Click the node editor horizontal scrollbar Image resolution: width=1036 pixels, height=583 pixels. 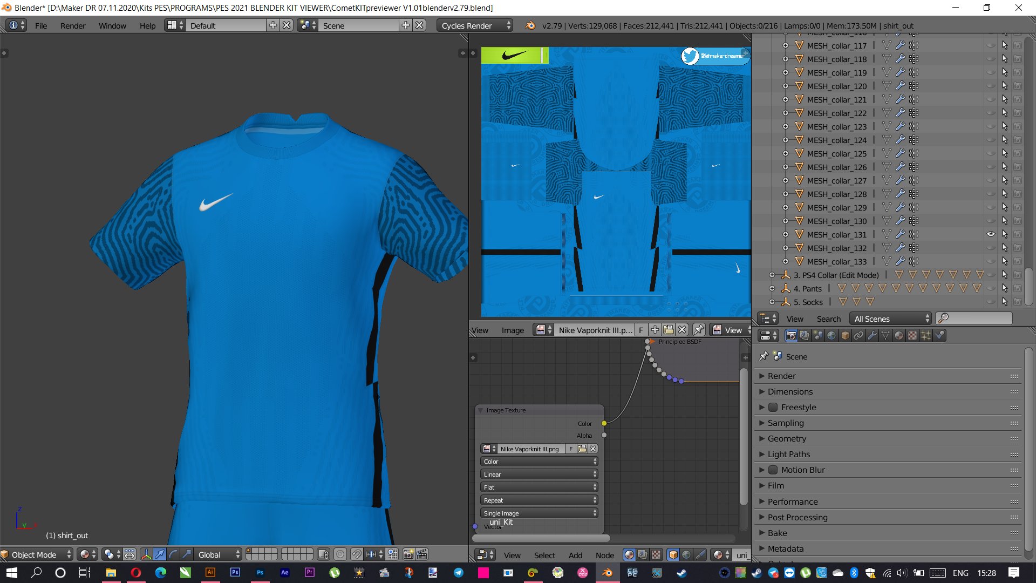tap(541, 538)
